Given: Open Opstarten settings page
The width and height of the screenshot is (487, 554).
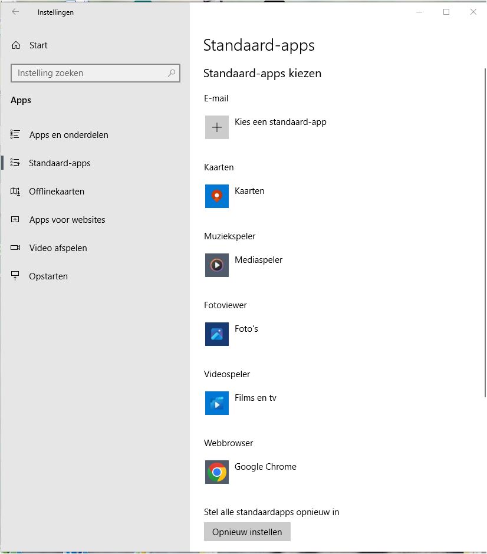Looking at the screenshot, I should click(x=48, y=276).
